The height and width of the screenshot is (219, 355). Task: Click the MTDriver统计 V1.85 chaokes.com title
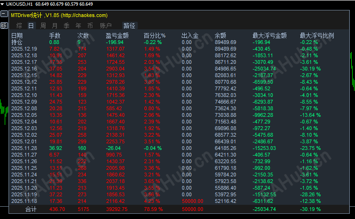59,15
